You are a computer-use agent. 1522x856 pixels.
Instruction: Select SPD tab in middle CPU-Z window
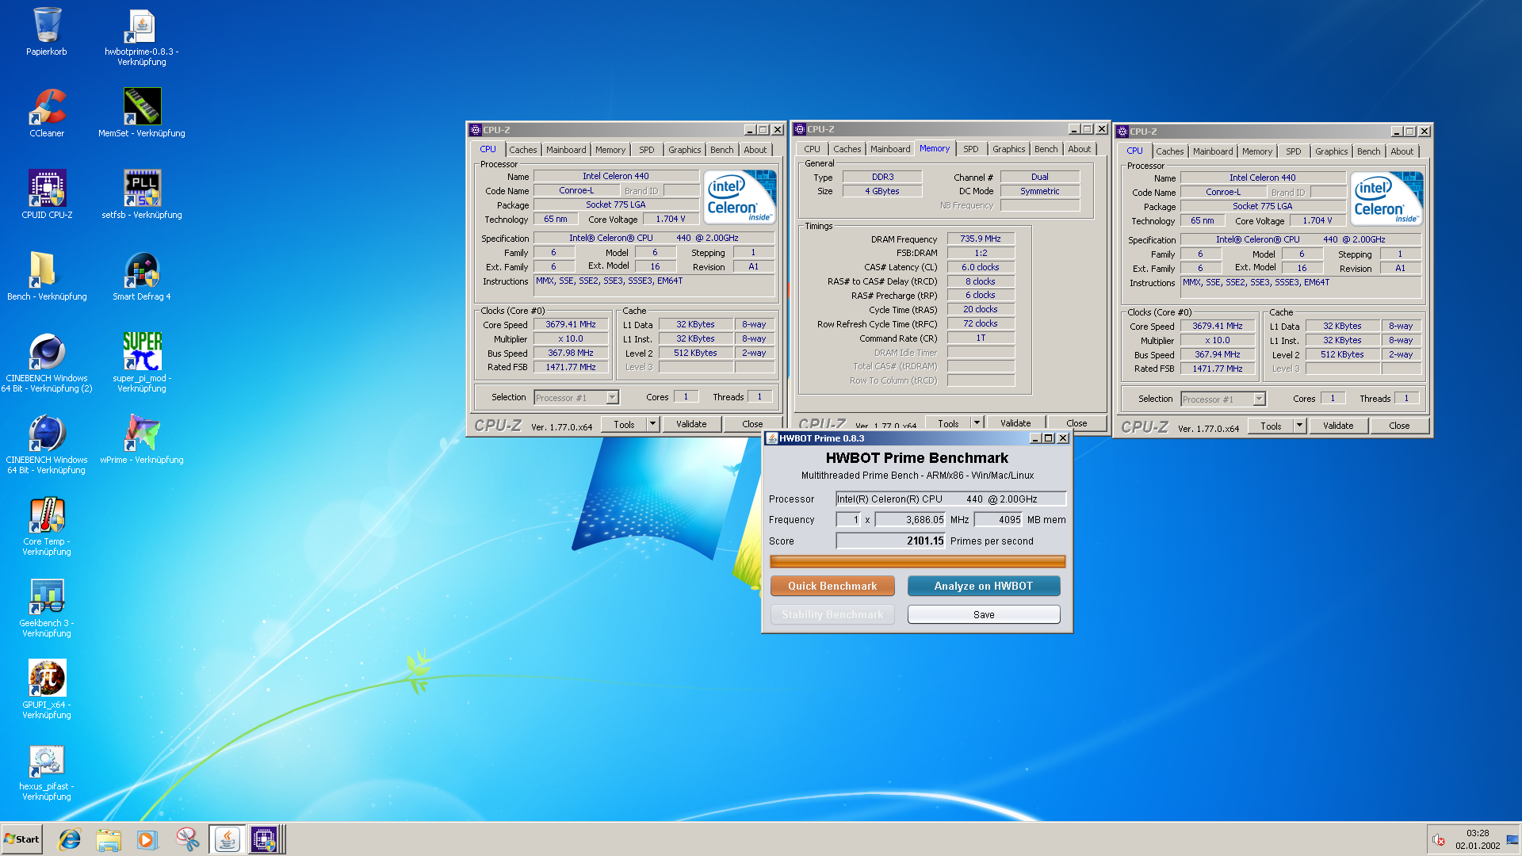point(970,149)
